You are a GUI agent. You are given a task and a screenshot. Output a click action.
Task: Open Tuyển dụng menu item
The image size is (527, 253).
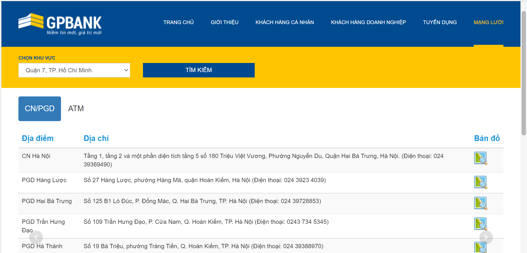(440, 22)
